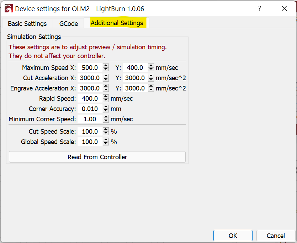Screen dimensions: 297x243
Task: Decrease Cut Acceleration Y value
Action: [x=151, y=80]
